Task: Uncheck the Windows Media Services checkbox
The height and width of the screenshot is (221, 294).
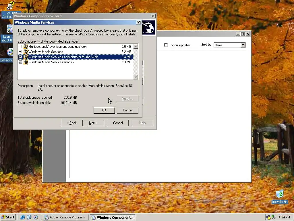Action: [x=20, y=52]
